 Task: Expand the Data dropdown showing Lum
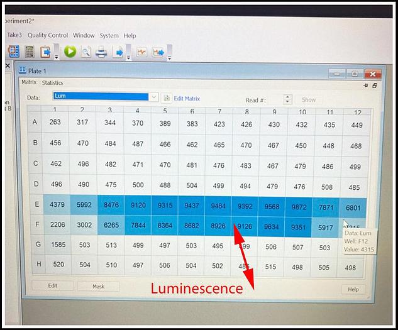[x=154, y=97]
